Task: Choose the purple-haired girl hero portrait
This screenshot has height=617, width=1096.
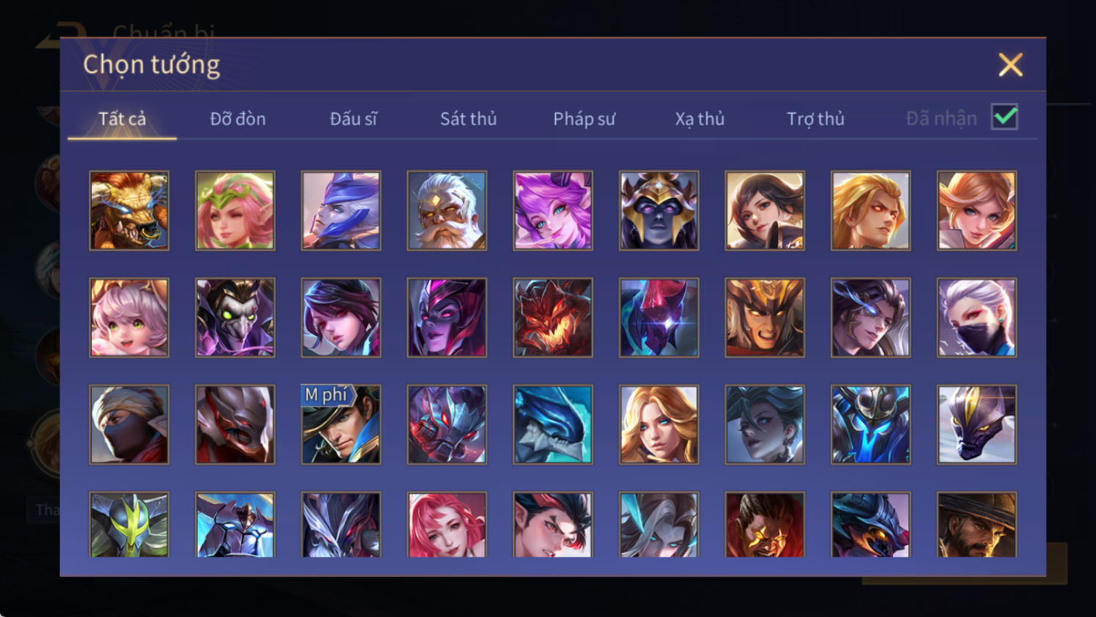Action: coord(553,211)
